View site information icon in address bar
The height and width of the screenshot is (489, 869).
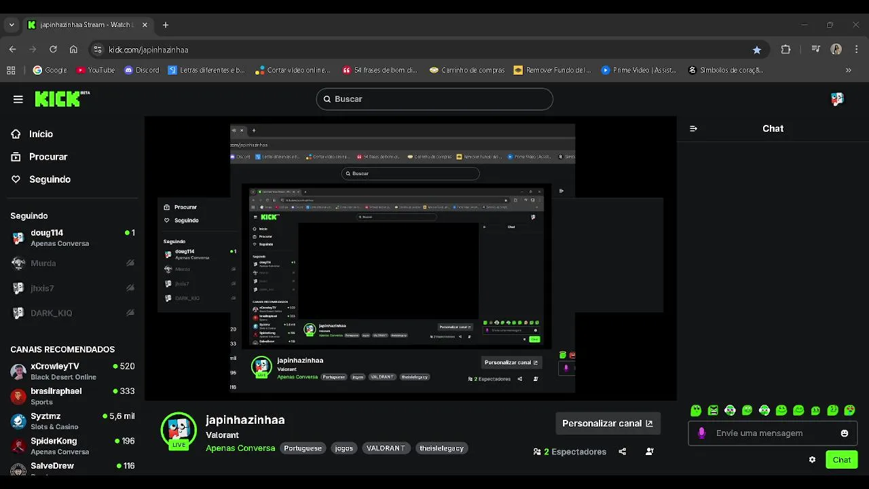98,50
